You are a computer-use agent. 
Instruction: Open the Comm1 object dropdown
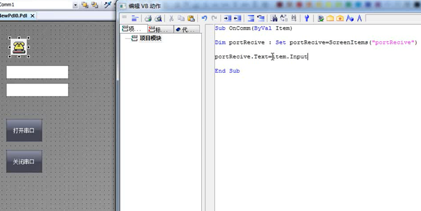75,5
